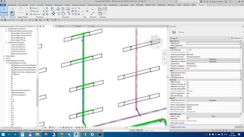Open the Справка по свойствам link
244x137 pixels.
pos(177,127)
